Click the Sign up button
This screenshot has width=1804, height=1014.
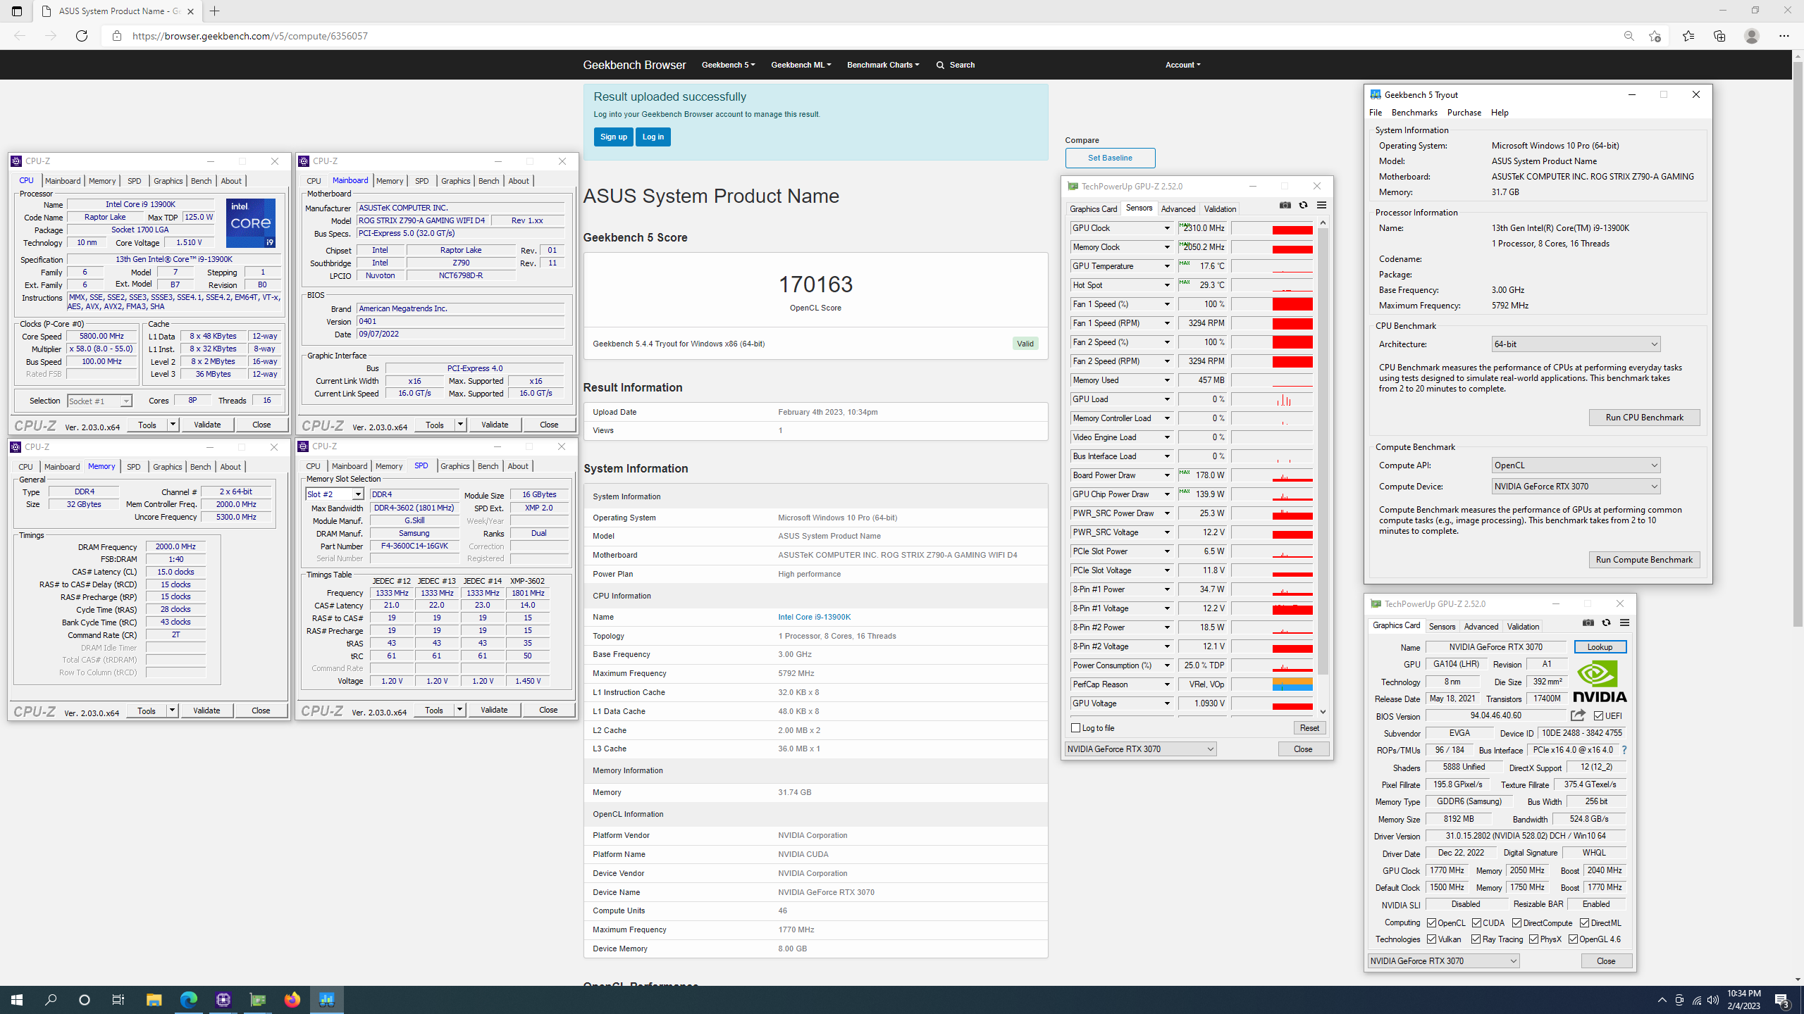[x=613, y=137]
